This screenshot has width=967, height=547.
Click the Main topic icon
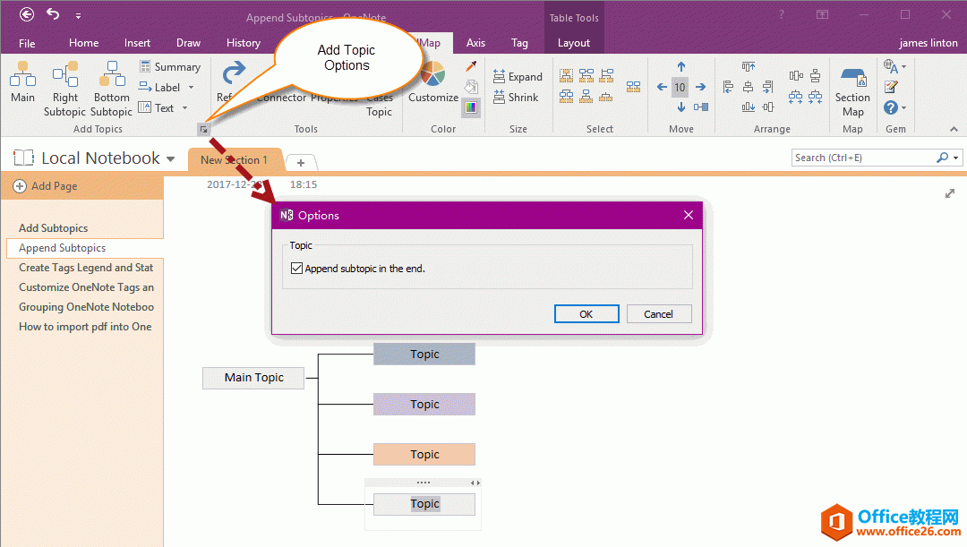click(x=22, y=75)
